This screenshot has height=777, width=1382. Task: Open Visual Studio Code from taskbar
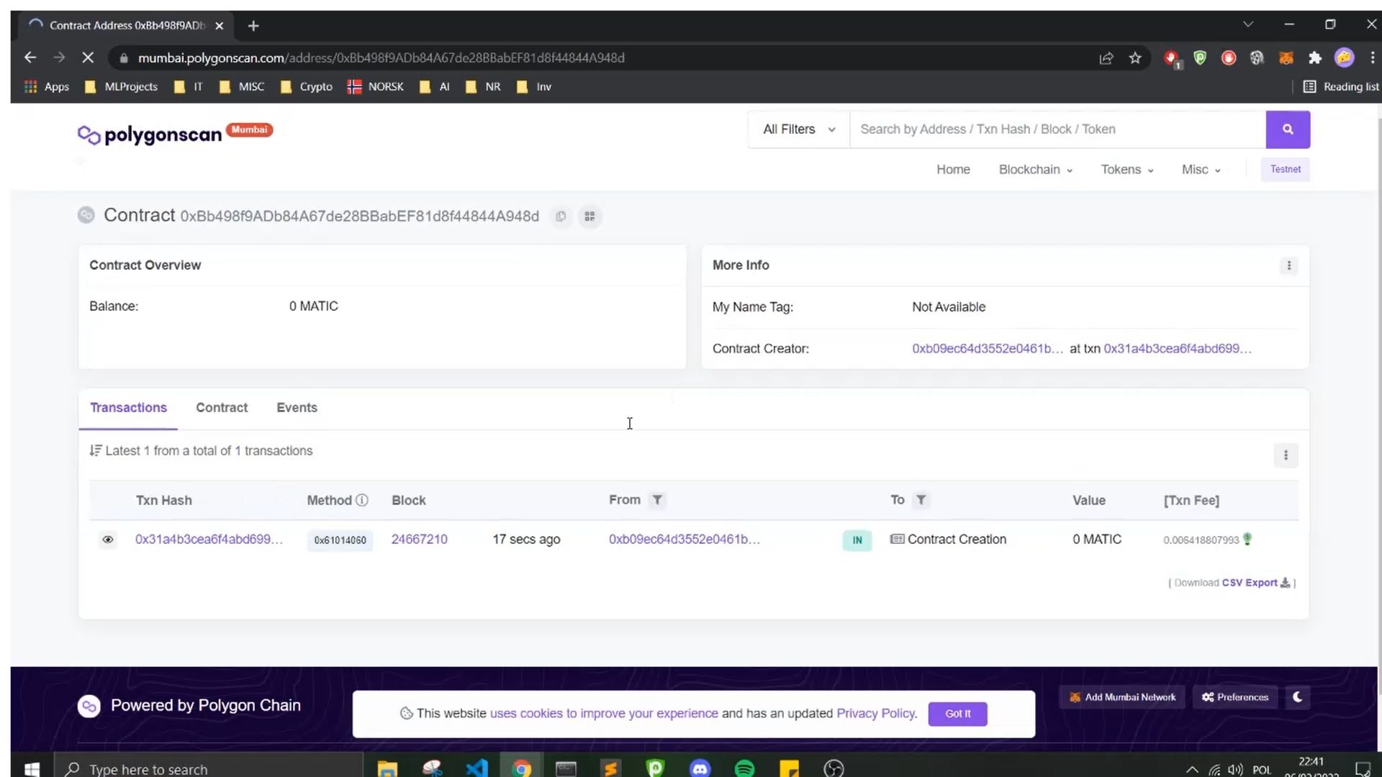(477, 768)
